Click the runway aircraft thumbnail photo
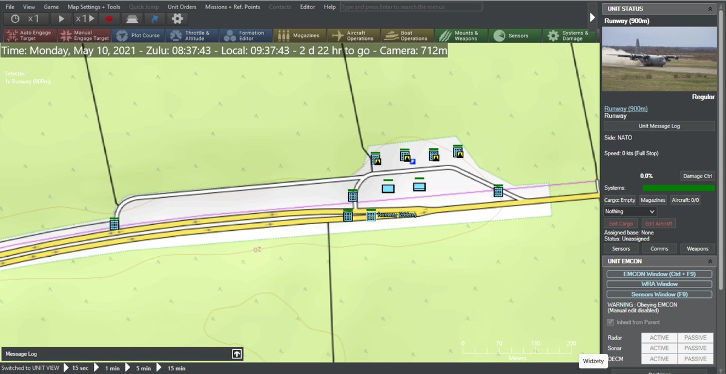 pyautogui.click(x=659, y=59)
